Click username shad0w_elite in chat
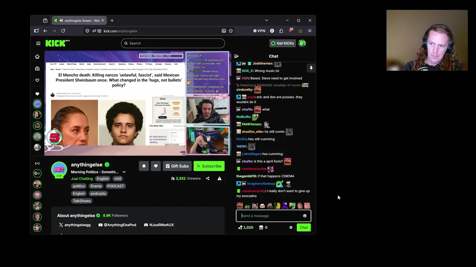Screen dimensions: 476x267 pos(252,132)
